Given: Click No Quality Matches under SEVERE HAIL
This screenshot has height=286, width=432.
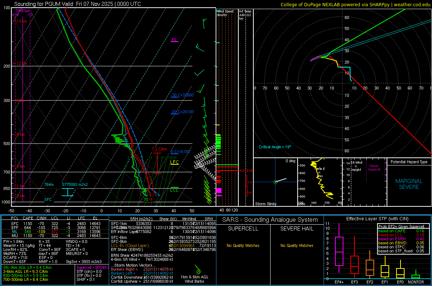Looking at the screenshot, I should [x=297, y=245].
